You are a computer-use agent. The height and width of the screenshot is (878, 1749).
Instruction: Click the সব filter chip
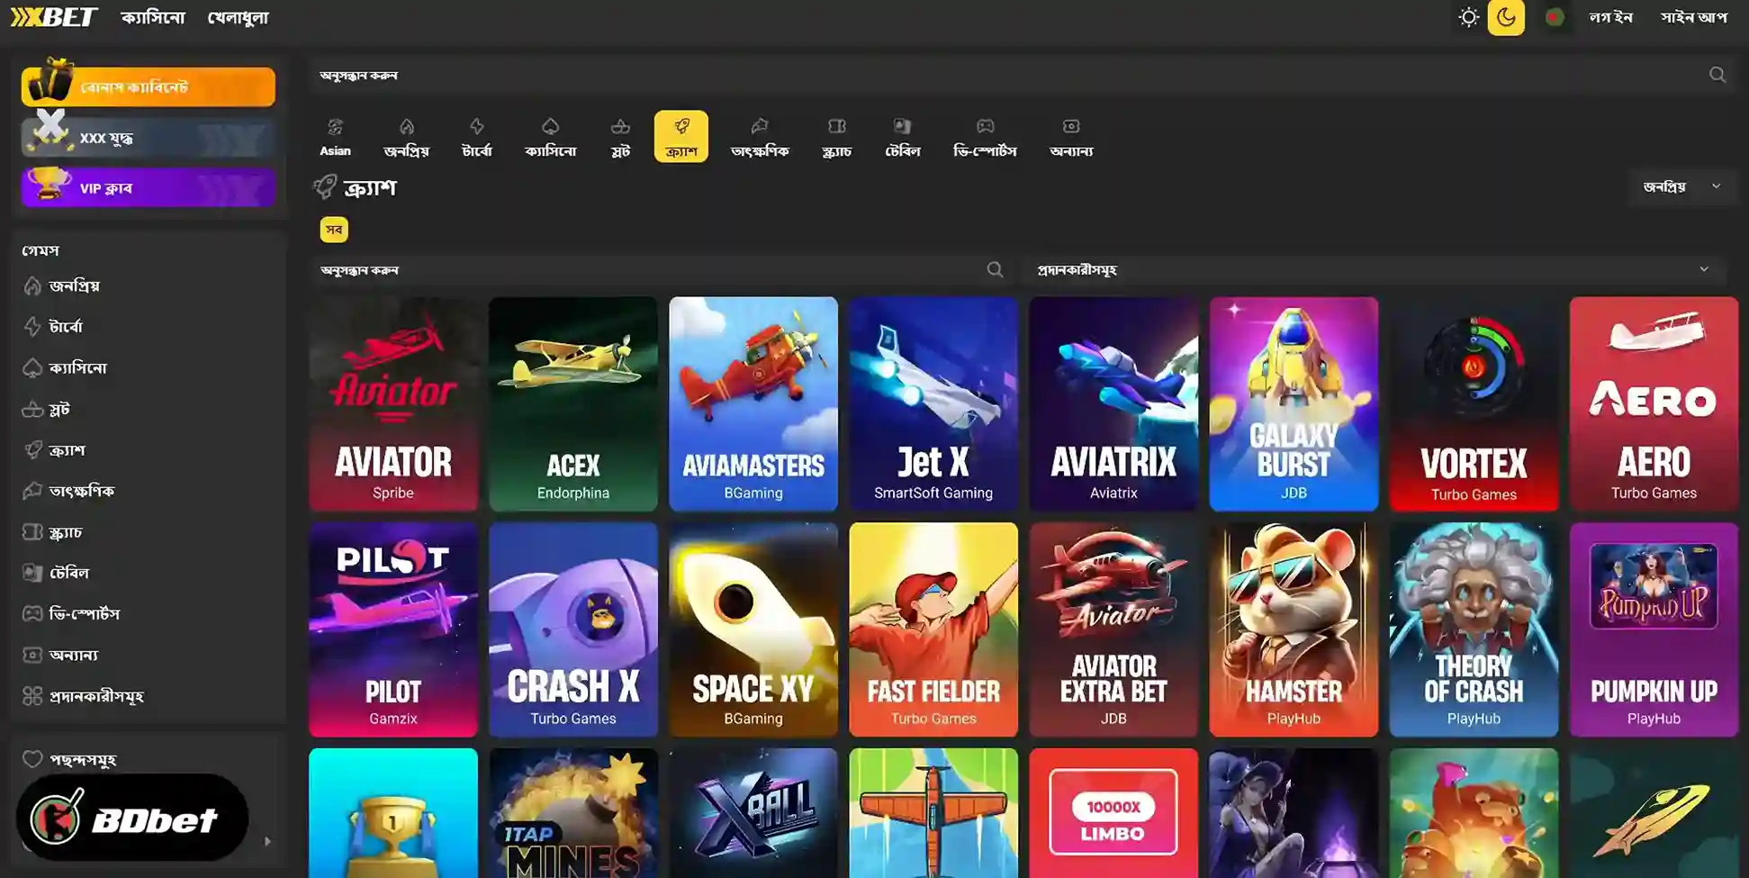334,230
